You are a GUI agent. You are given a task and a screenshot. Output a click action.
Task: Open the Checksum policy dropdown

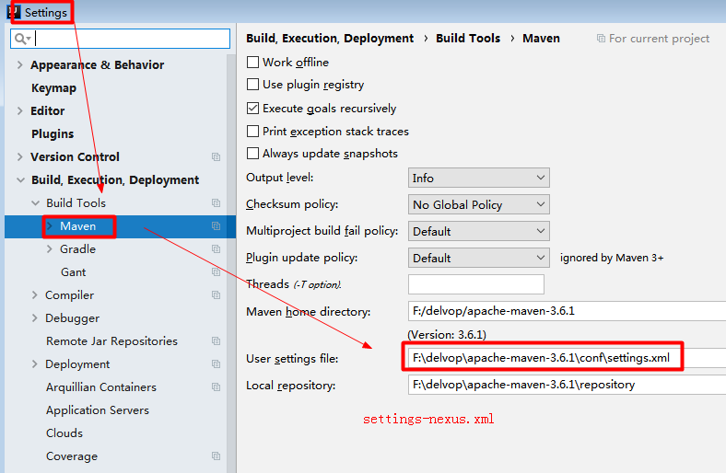(x=478, y=204)
